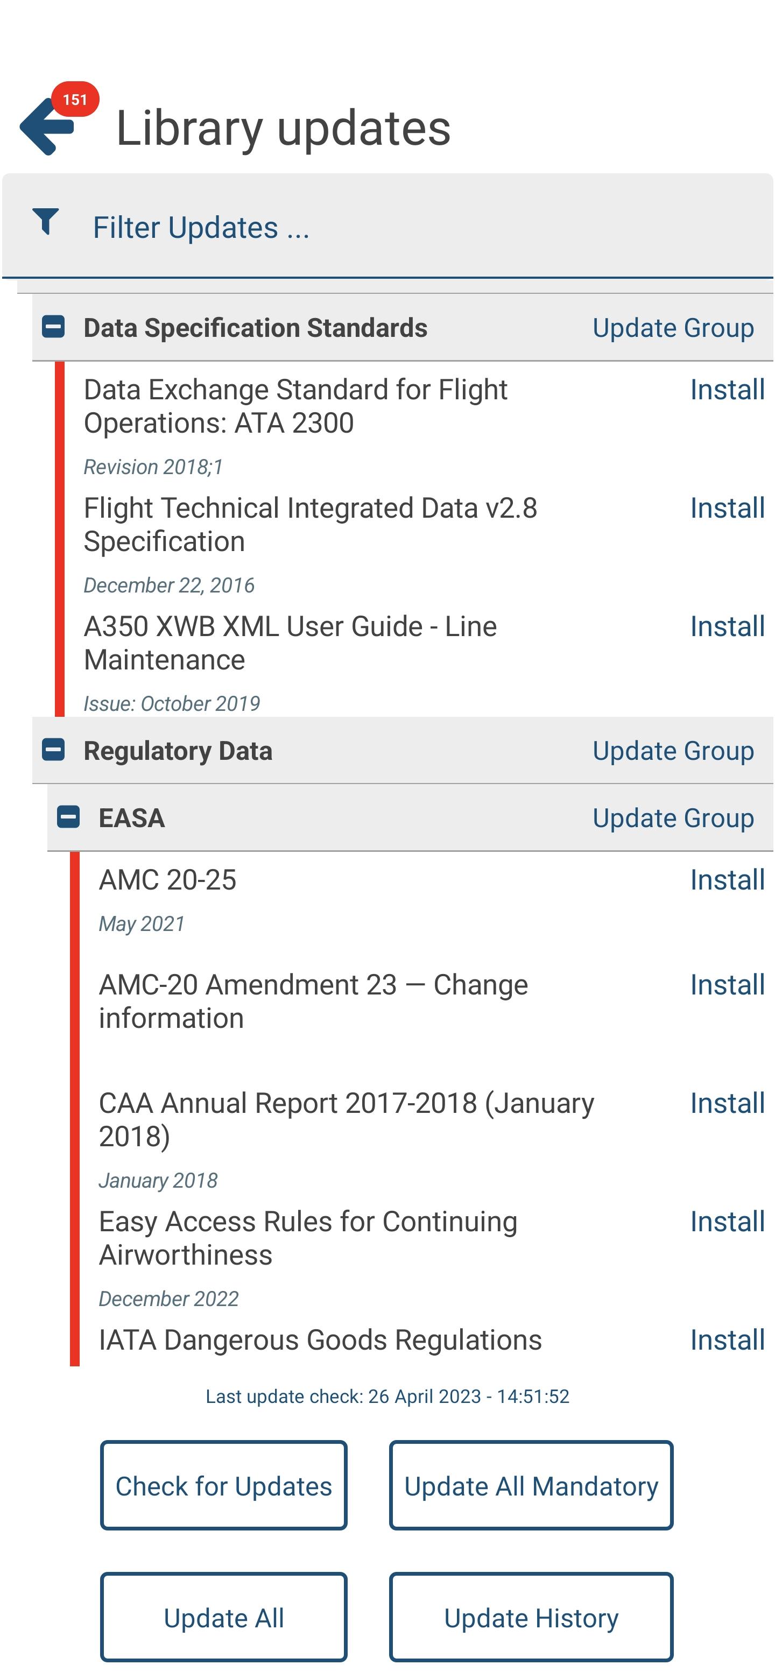Click the Check for Updates button

tap(223, 1485)
